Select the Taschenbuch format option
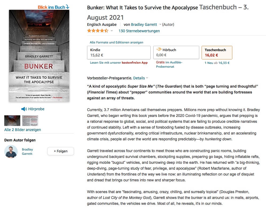The height and width of the screenshot is (208, 266). [217, 52]
